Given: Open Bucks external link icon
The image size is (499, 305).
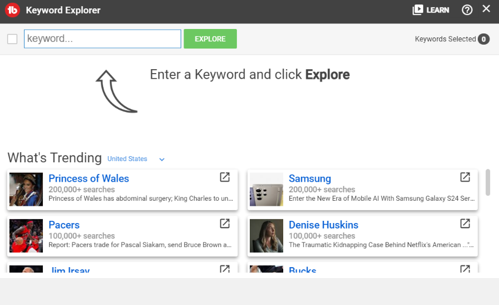Looking at the screenshot, I should tap(465, 269).
